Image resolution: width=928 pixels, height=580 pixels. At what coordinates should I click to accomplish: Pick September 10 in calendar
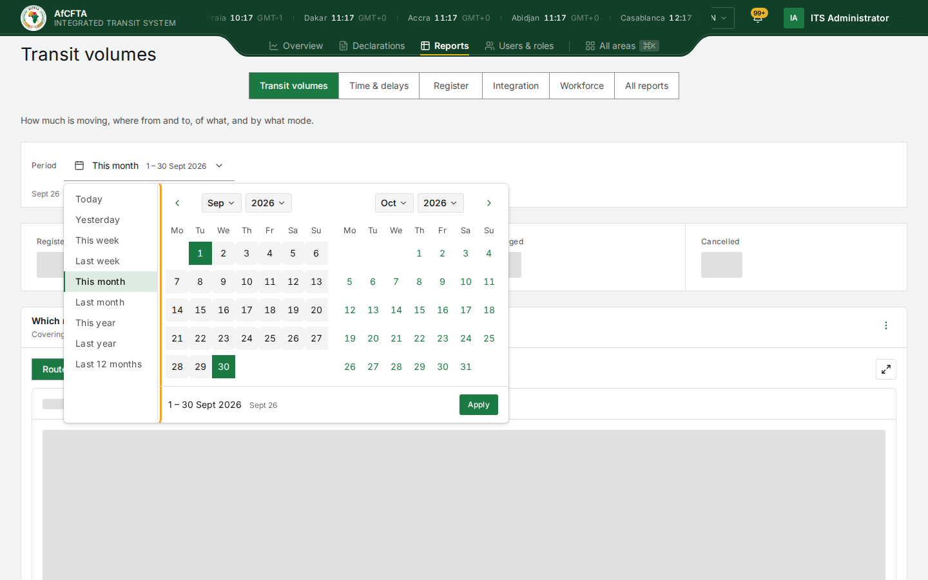tap(247, 282)
